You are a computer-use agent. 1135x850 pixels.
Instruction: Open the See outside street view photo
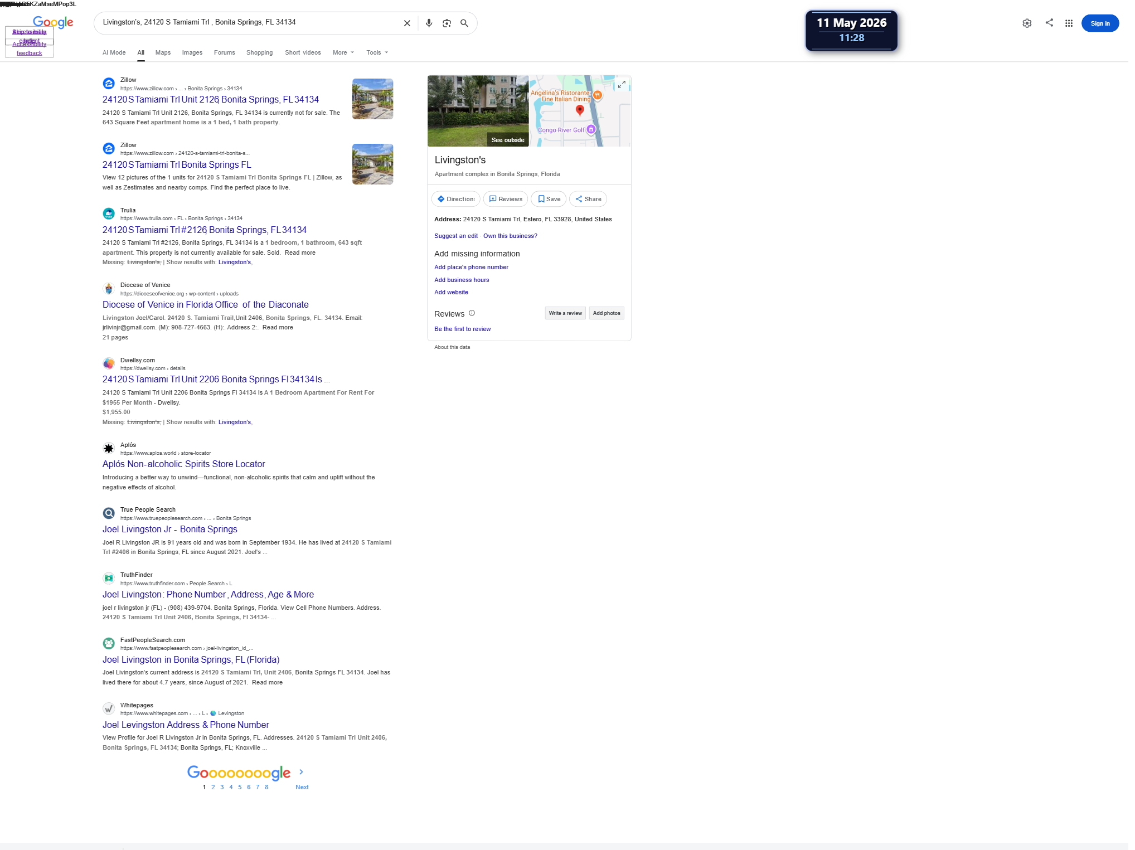[x=478, y=111]
